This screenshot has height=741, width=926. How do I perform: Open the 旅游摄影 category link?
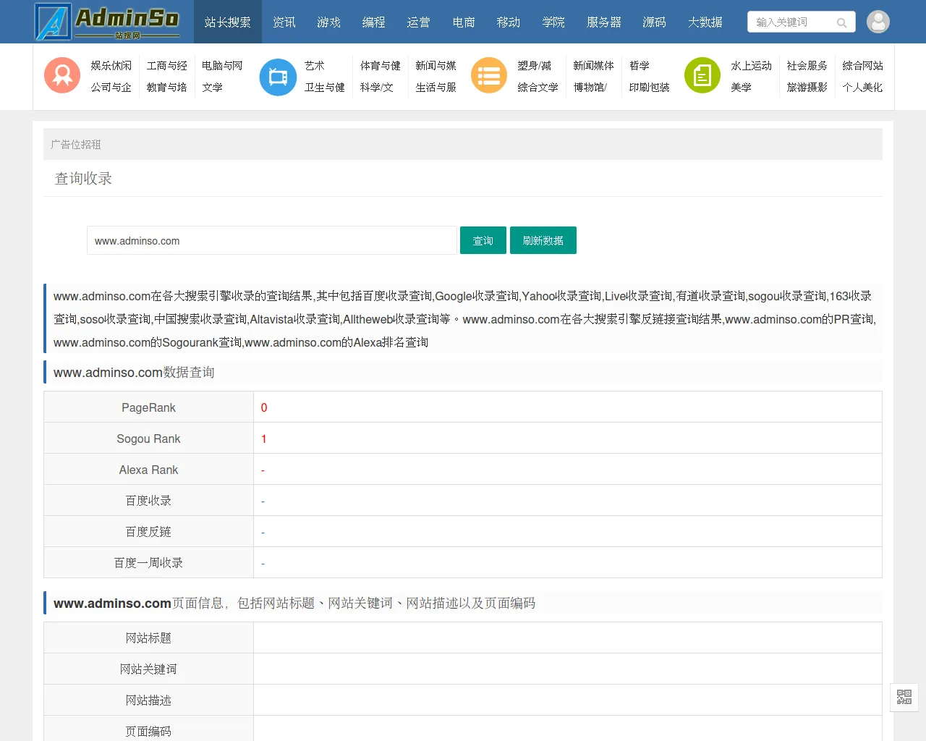click(807, 87)
